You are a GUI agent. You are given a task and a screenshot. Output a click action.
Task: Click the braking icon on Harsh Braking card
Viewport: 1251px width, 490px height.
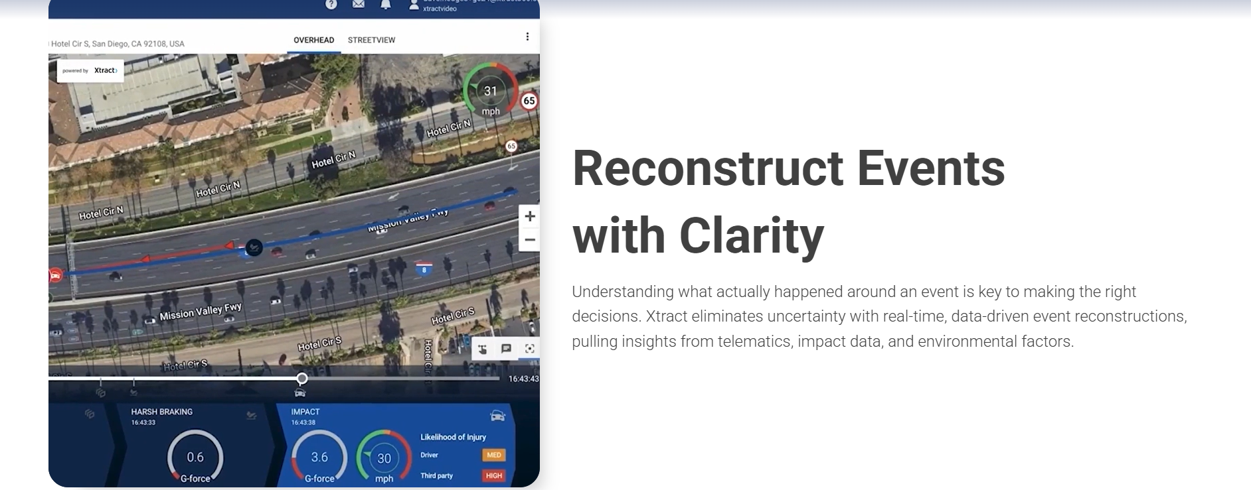point(251,416)
